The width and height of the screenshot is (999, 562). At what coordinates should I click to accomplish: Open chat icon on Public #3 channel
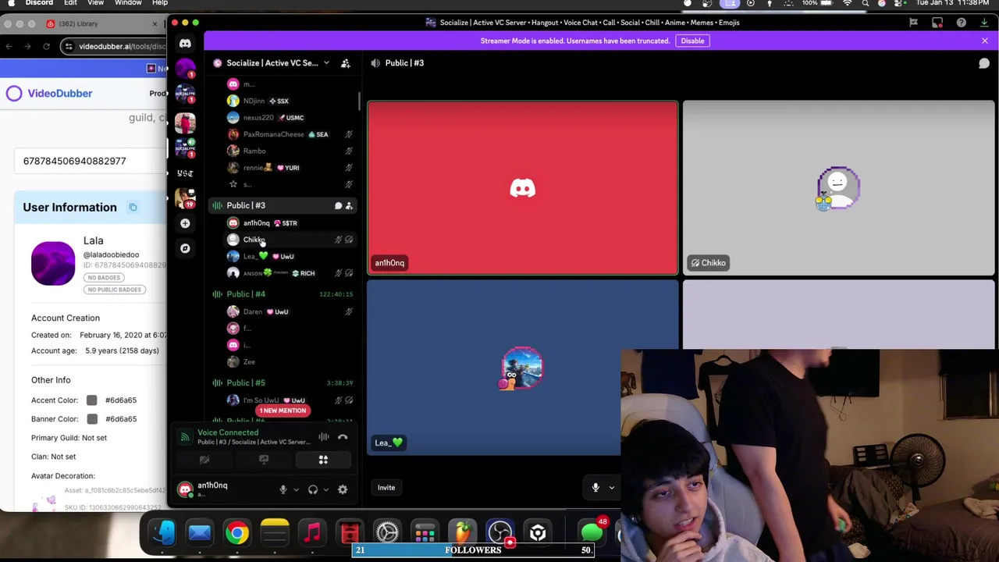point(338,205)
